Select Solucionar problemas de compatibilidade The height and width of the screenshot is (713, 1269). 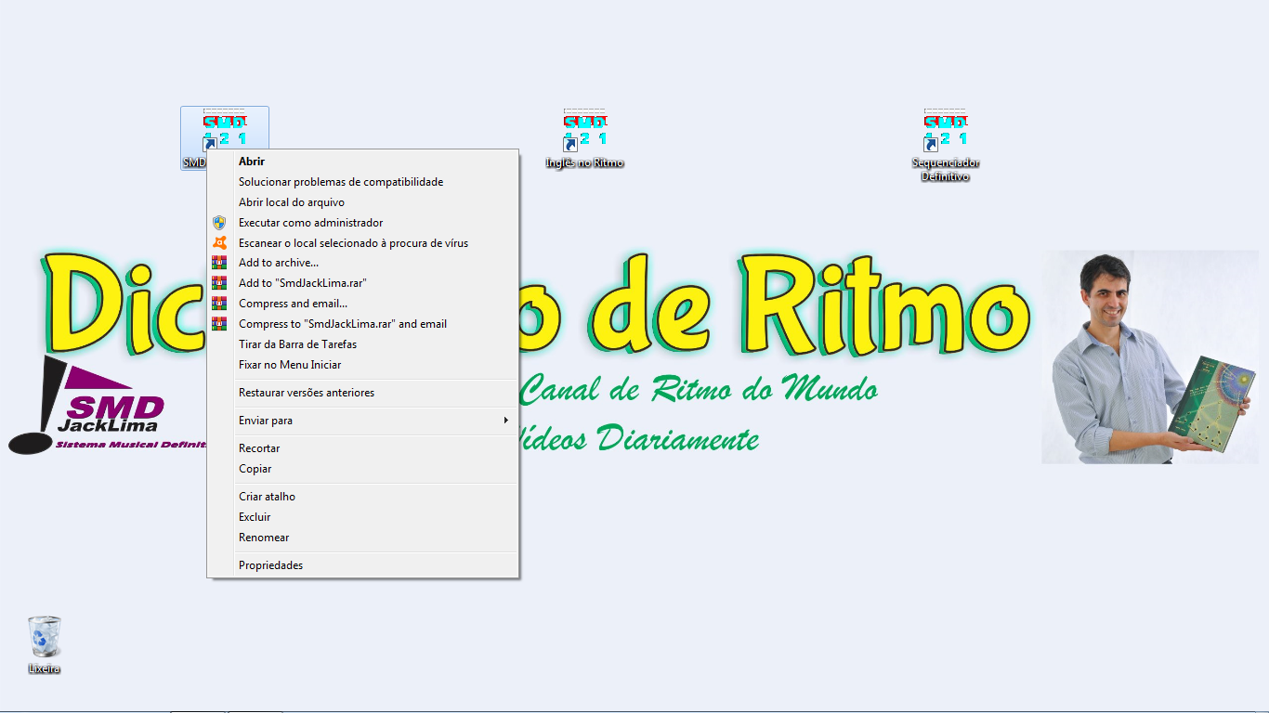coord(340,182)
